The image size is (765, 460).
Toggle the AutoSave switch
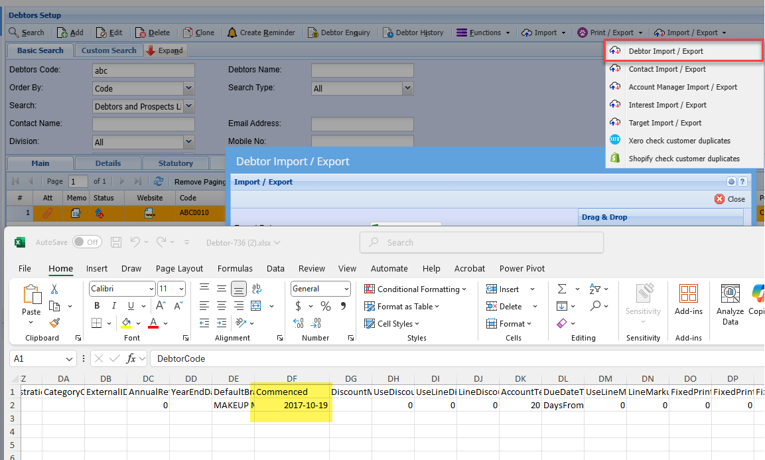[87, 242]
